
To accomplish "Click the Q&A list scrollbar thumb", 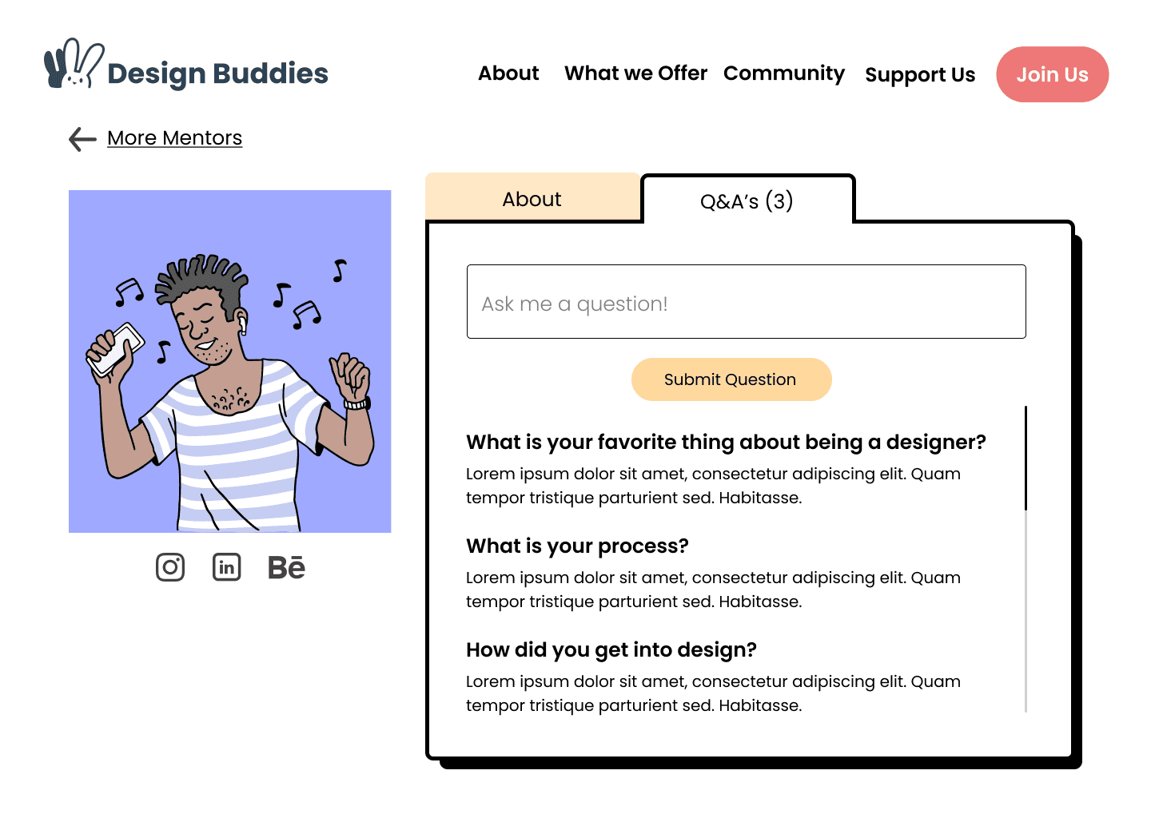I will point(1026,458).
